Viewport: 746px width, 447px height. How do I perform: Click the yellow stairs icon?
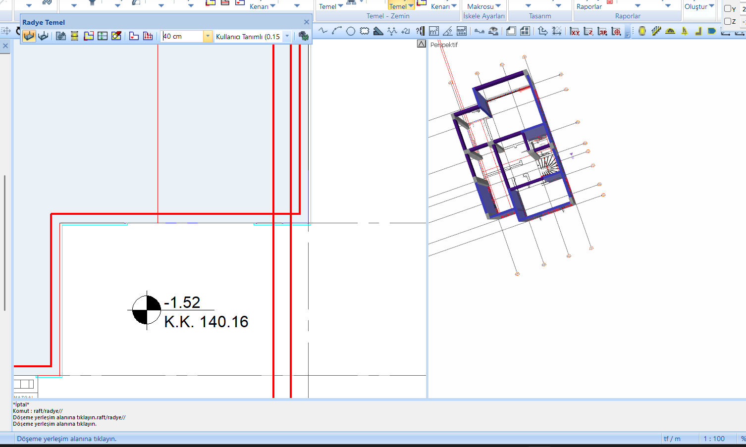(656, 31)
